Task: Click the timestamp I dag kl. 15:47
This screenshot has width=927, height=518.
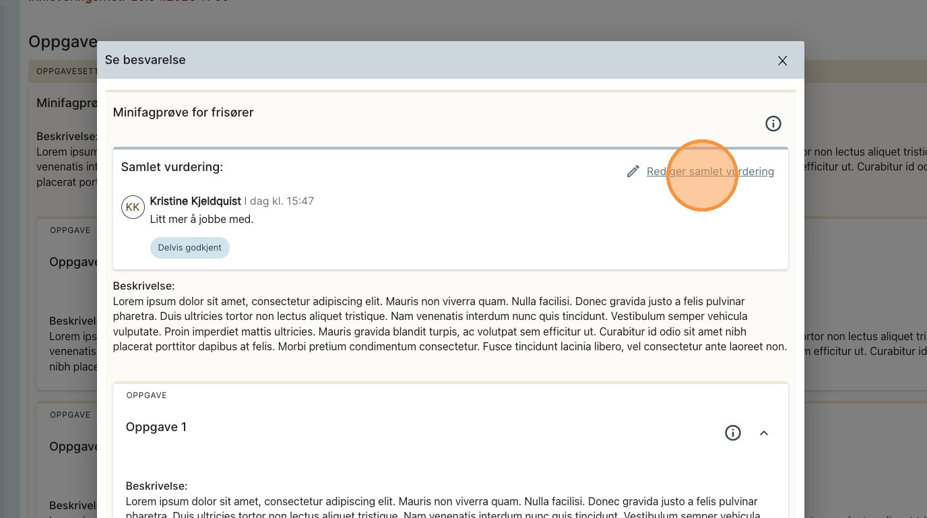Action: point(279,201)
